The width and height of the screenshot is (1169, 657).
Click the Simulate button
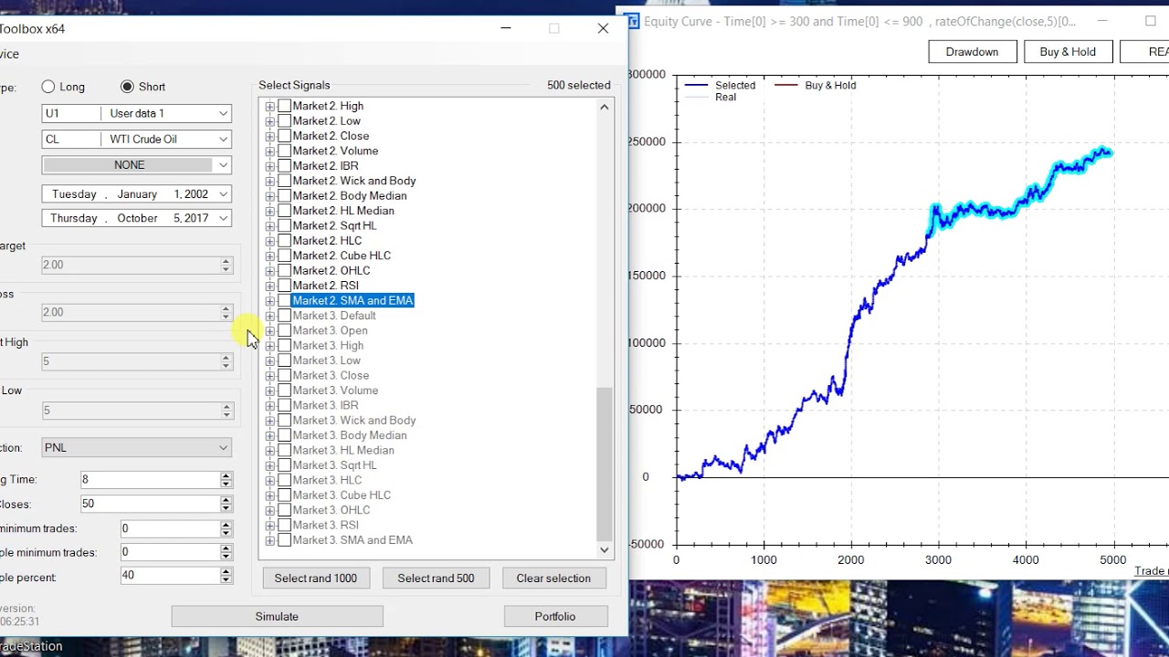pos(277,617)
